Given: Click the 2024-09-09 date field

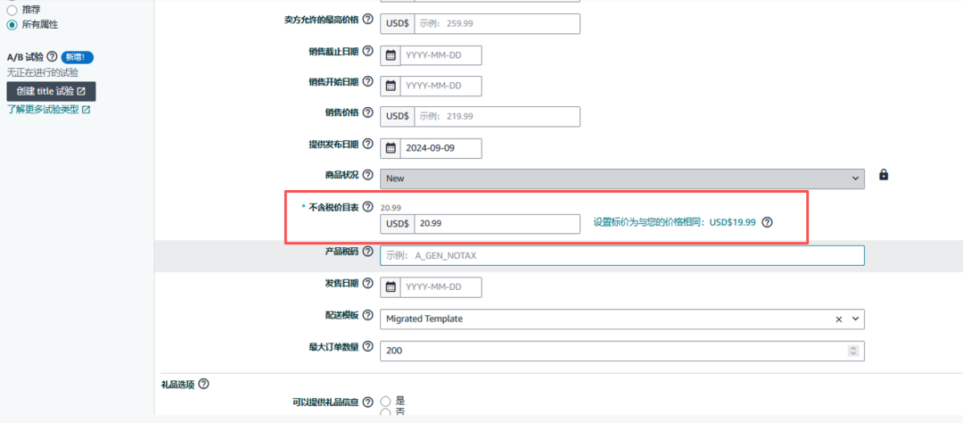Looking at the screenshot, I should point(440,148).
